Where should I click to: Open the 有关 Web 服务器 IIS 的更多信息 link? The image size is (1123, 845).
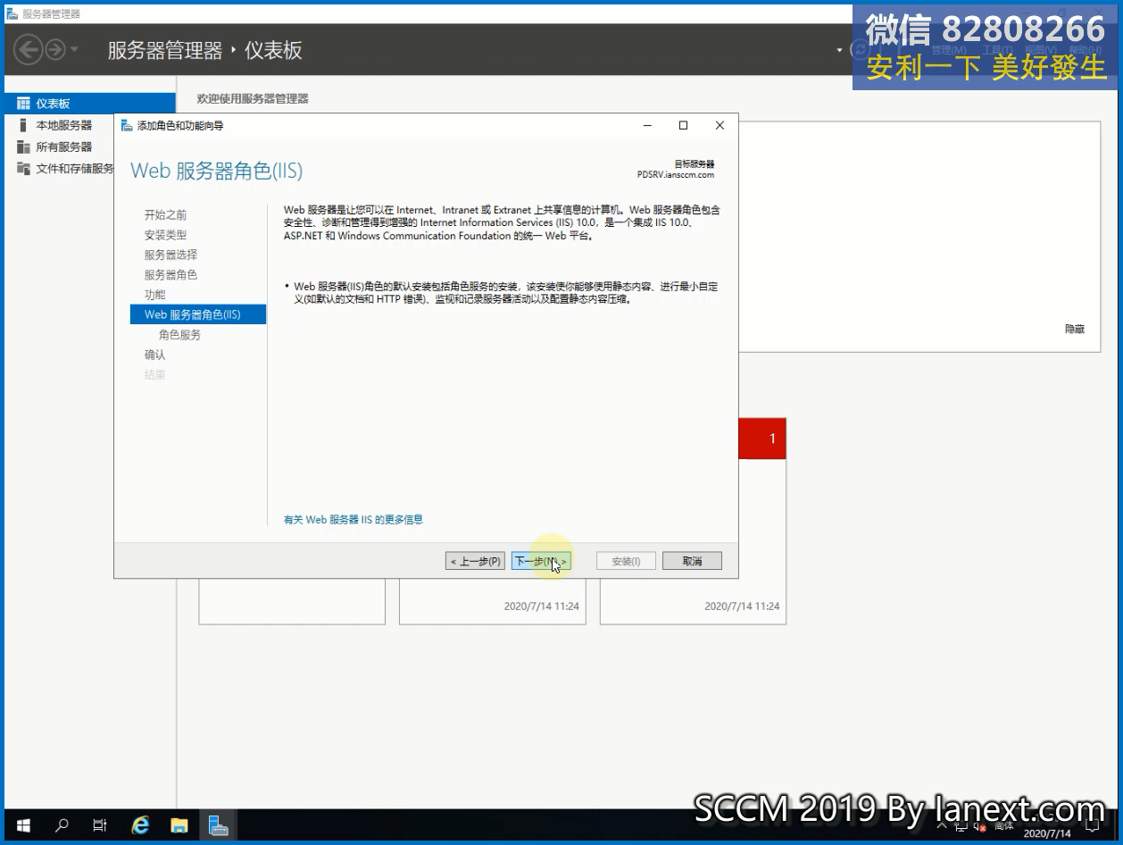pyautogui.click(x=354, y=519)
